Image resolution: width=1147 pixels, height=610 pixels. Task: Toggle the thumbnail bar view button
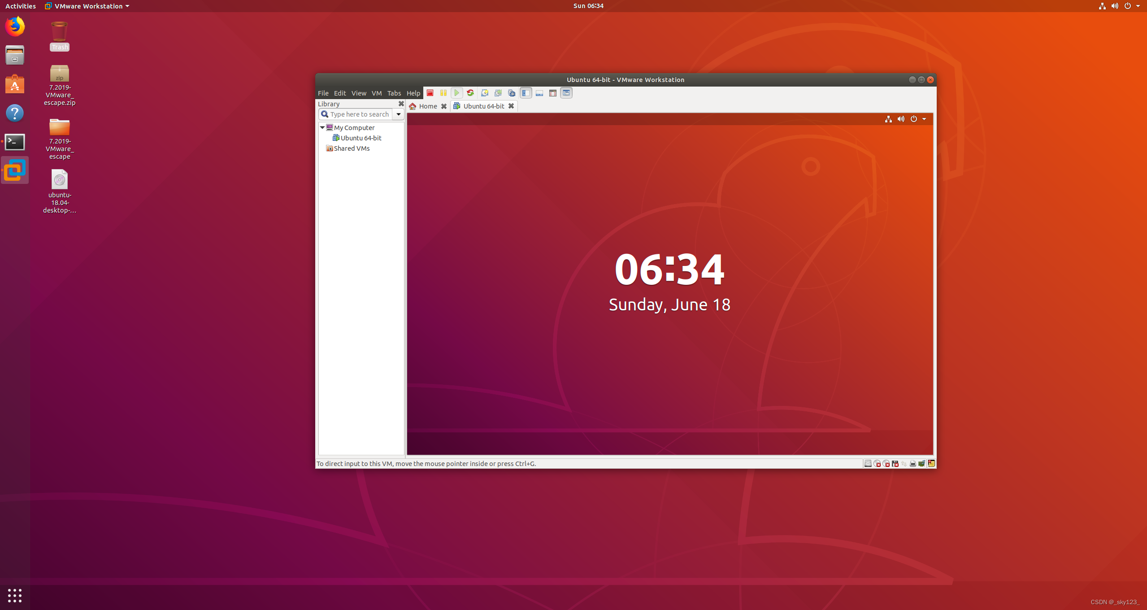coord(539,93)
